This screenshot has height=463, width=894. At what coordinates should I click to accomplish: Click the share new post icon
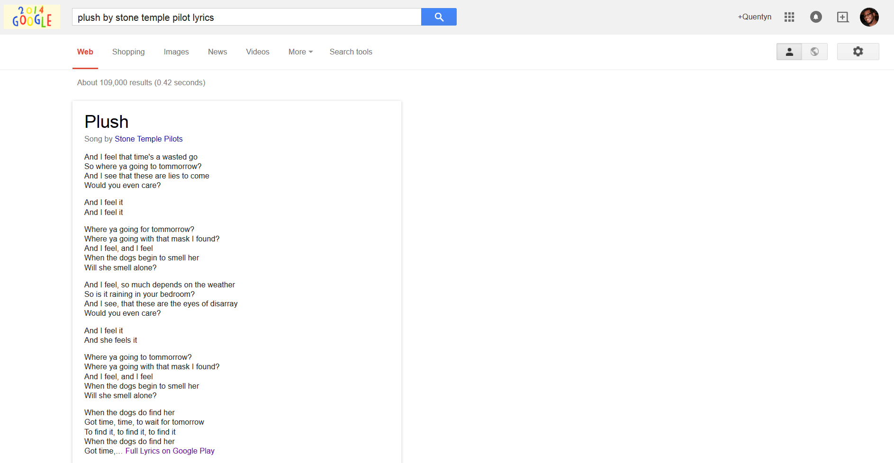[x=842, y=17]
